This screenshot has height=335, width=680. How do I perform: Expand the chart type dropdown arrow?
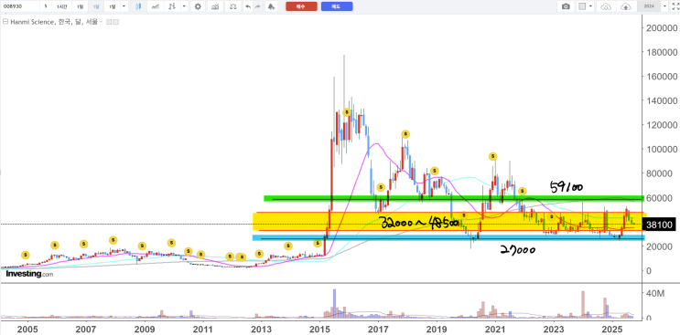pos(185,6)
